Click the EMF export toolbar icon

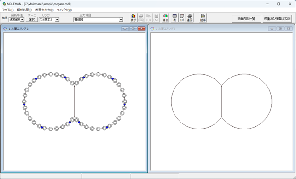pos(156,18)
